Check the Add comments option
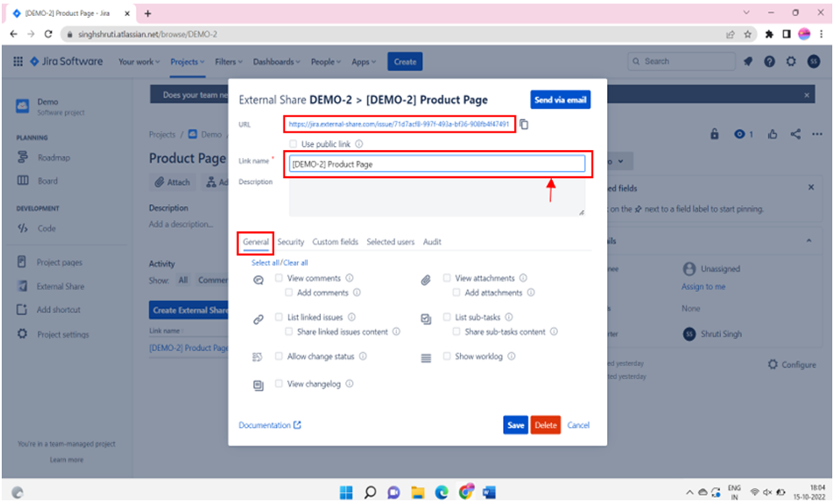This screenshot has height=502, width=834. 289,293
